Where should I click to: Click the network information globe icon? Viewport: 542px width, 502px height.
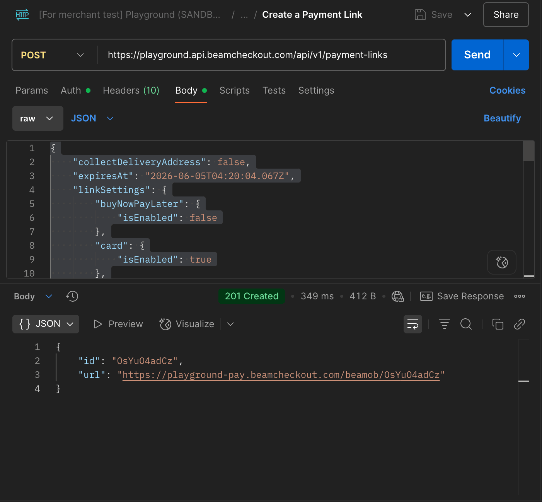pos(397,296)
